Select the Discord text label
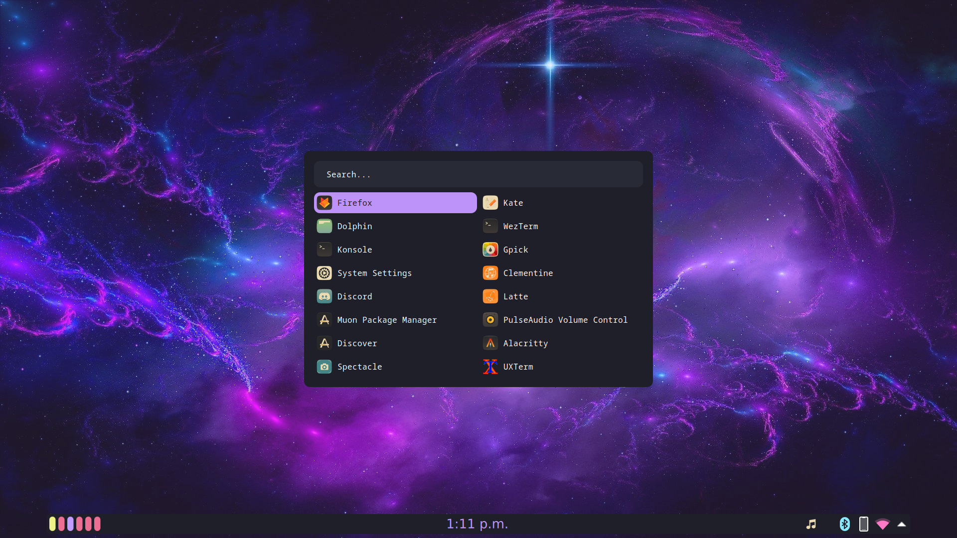Image resolution: width=957 pixels, height=538 pixels. click(354, 296)
